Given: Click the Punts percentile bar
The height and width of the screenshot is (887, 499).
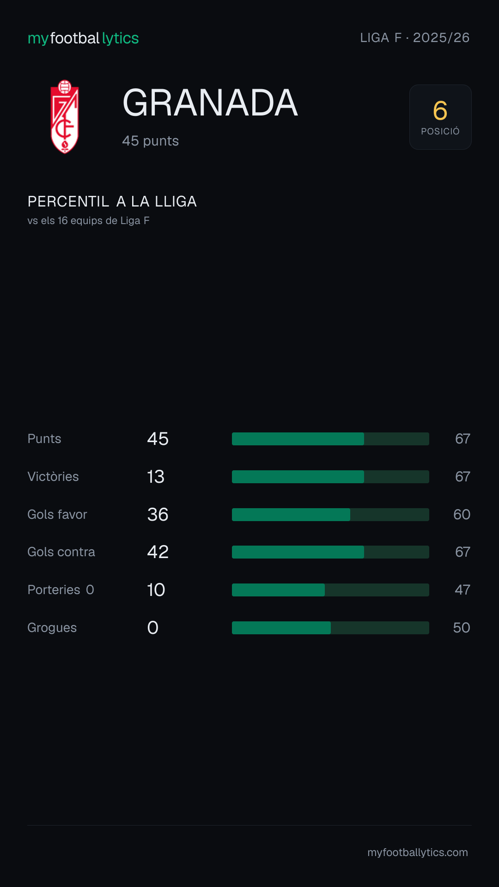Looking at the screenshot, I should 330,439.
